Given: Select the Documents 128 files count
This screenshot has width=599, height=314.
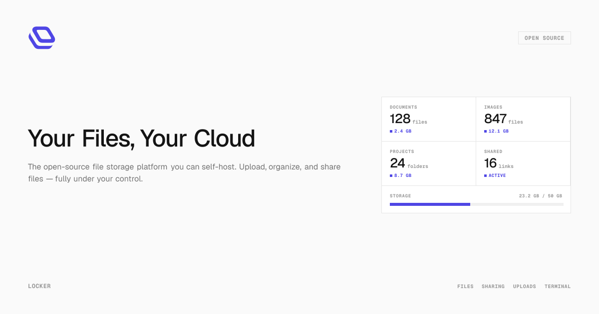Looking at the screenshot, I should [x=408, y=119].
